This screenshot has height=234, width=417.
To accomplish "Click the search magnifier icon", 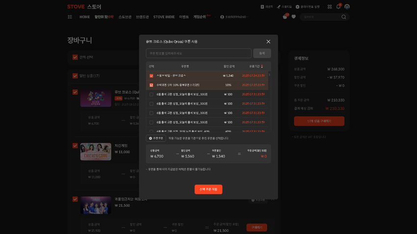I will click(x=343, y=17).
